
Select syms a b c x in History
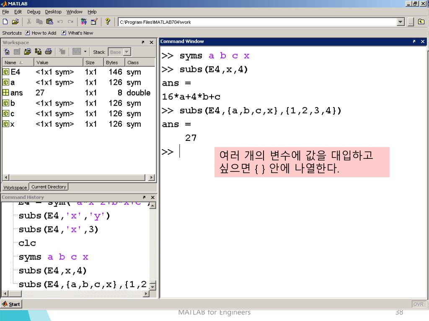click(x=53, y=257)
